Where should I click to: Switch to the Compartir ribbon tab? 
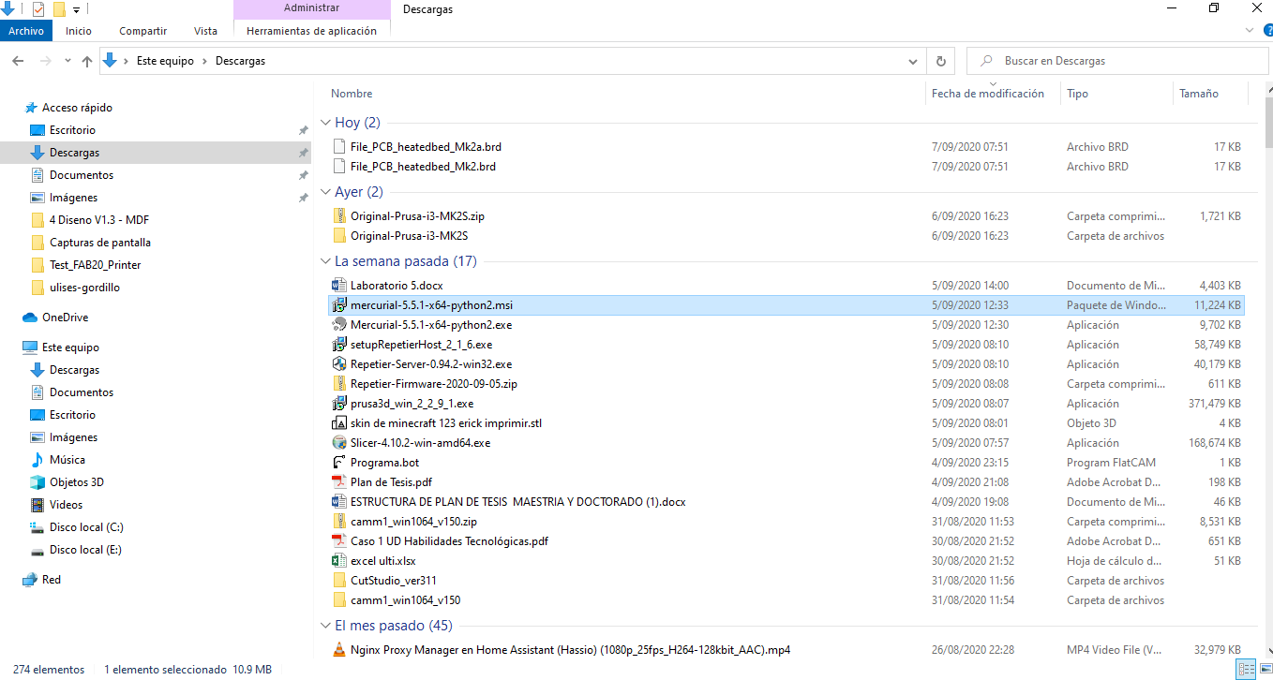click(143, 31)
